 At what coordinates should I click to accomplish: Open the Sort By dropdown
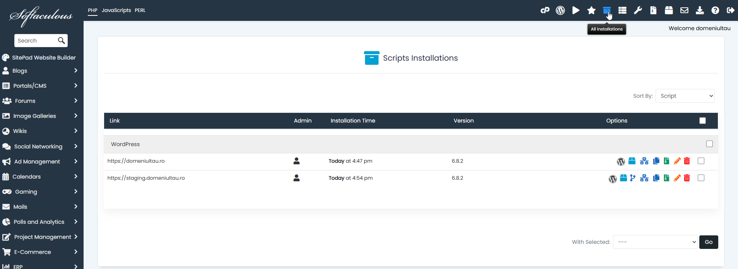click(685, 96)
